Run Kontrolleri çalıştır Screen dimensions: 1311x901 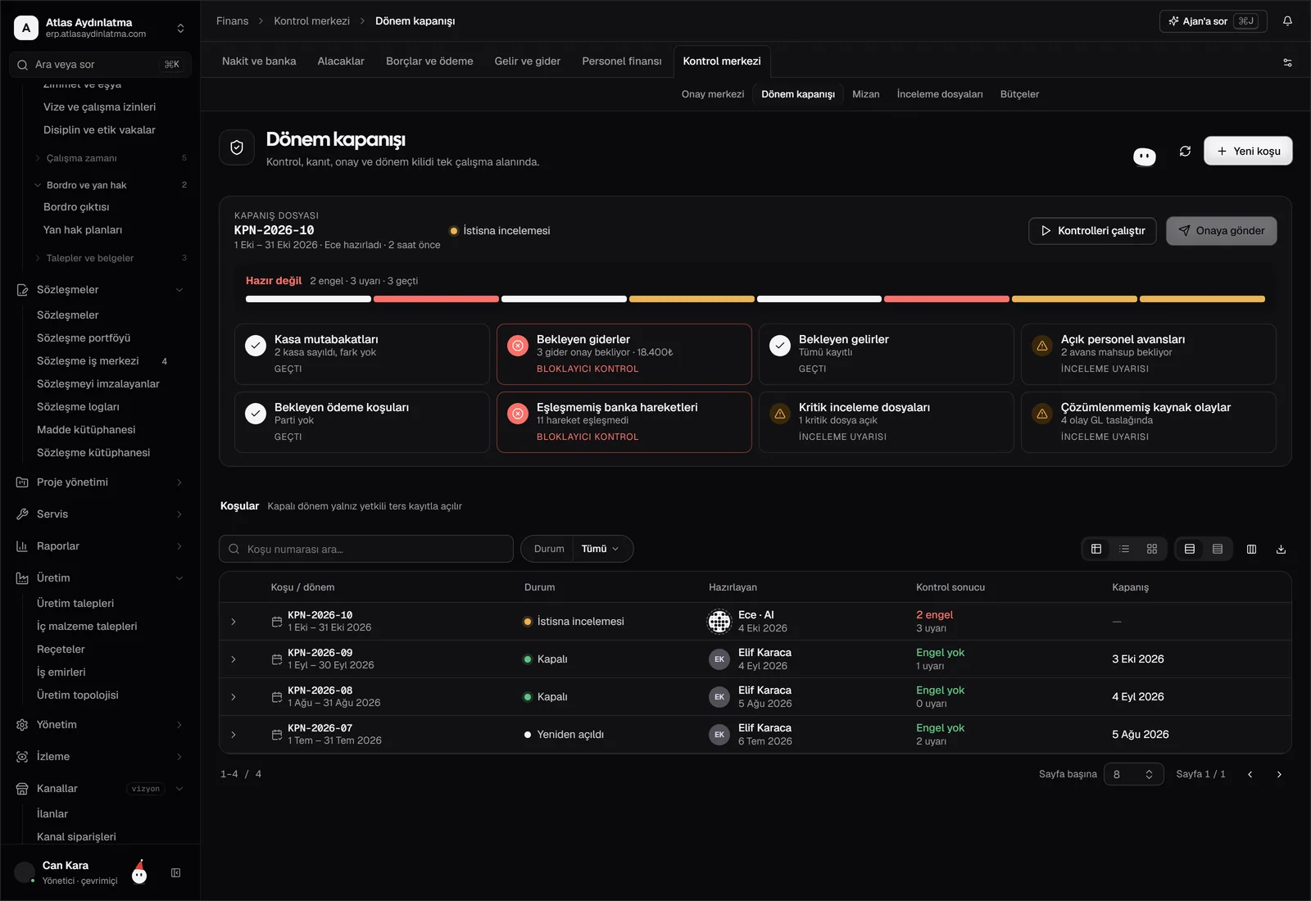(1092, 231)
